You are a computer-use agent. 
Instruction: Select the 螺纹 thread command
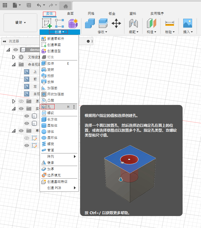[x=59, y=113]
